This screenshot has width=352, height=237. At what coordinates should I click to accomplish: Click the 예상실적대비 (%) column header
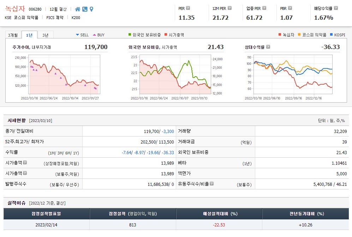[x=219, y=214]
